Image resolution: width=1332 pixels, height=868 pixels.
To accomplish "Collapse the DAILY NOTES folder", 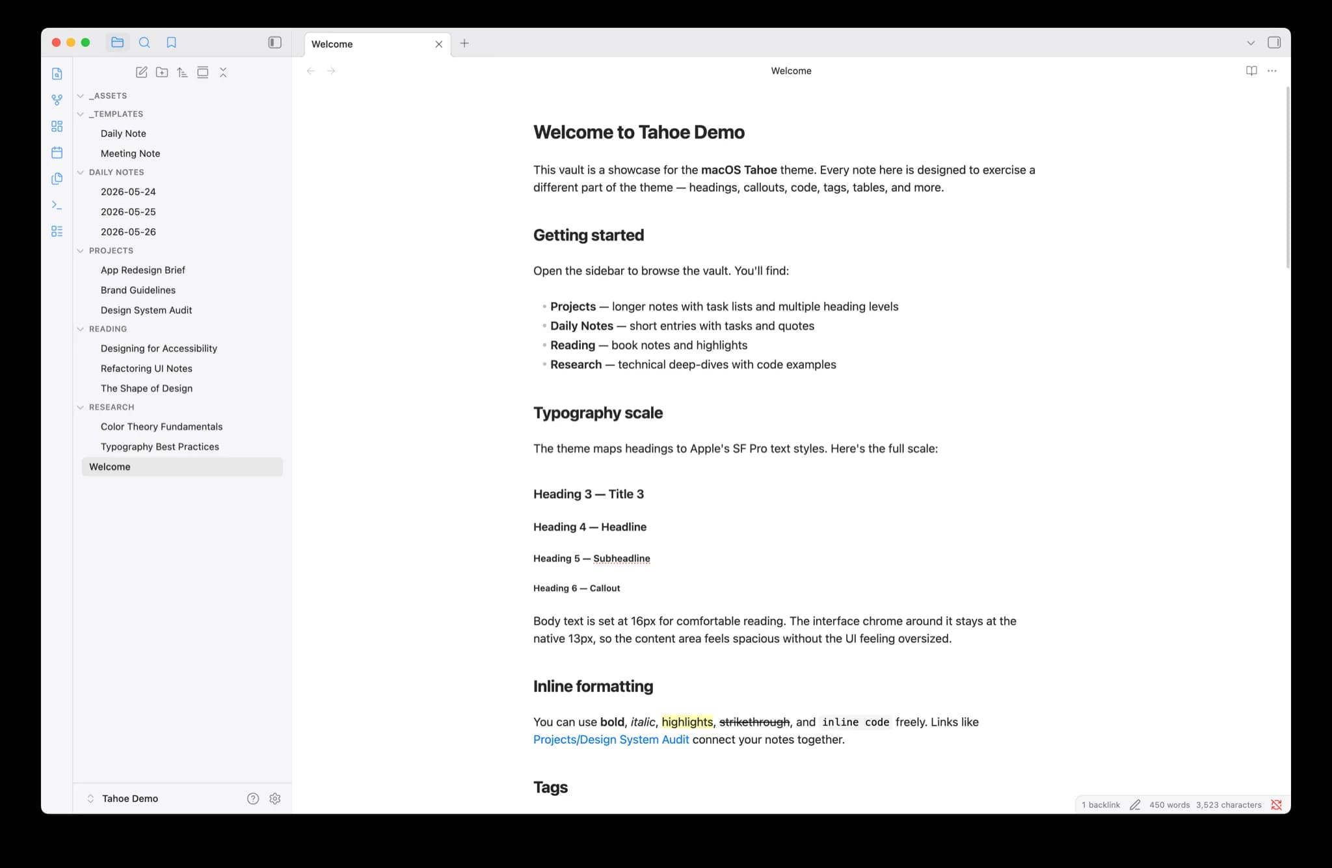I will [81, 172].
